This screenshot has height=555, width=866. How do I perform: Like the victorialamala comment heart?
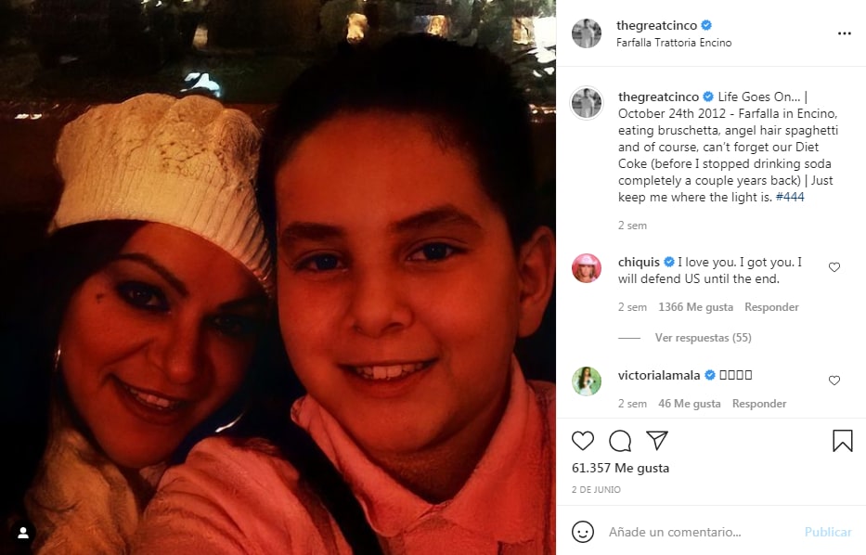834,381
